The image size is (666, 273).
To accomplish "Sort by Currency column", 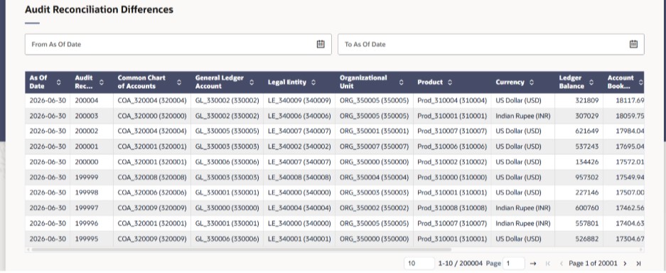I will point(532,82).
